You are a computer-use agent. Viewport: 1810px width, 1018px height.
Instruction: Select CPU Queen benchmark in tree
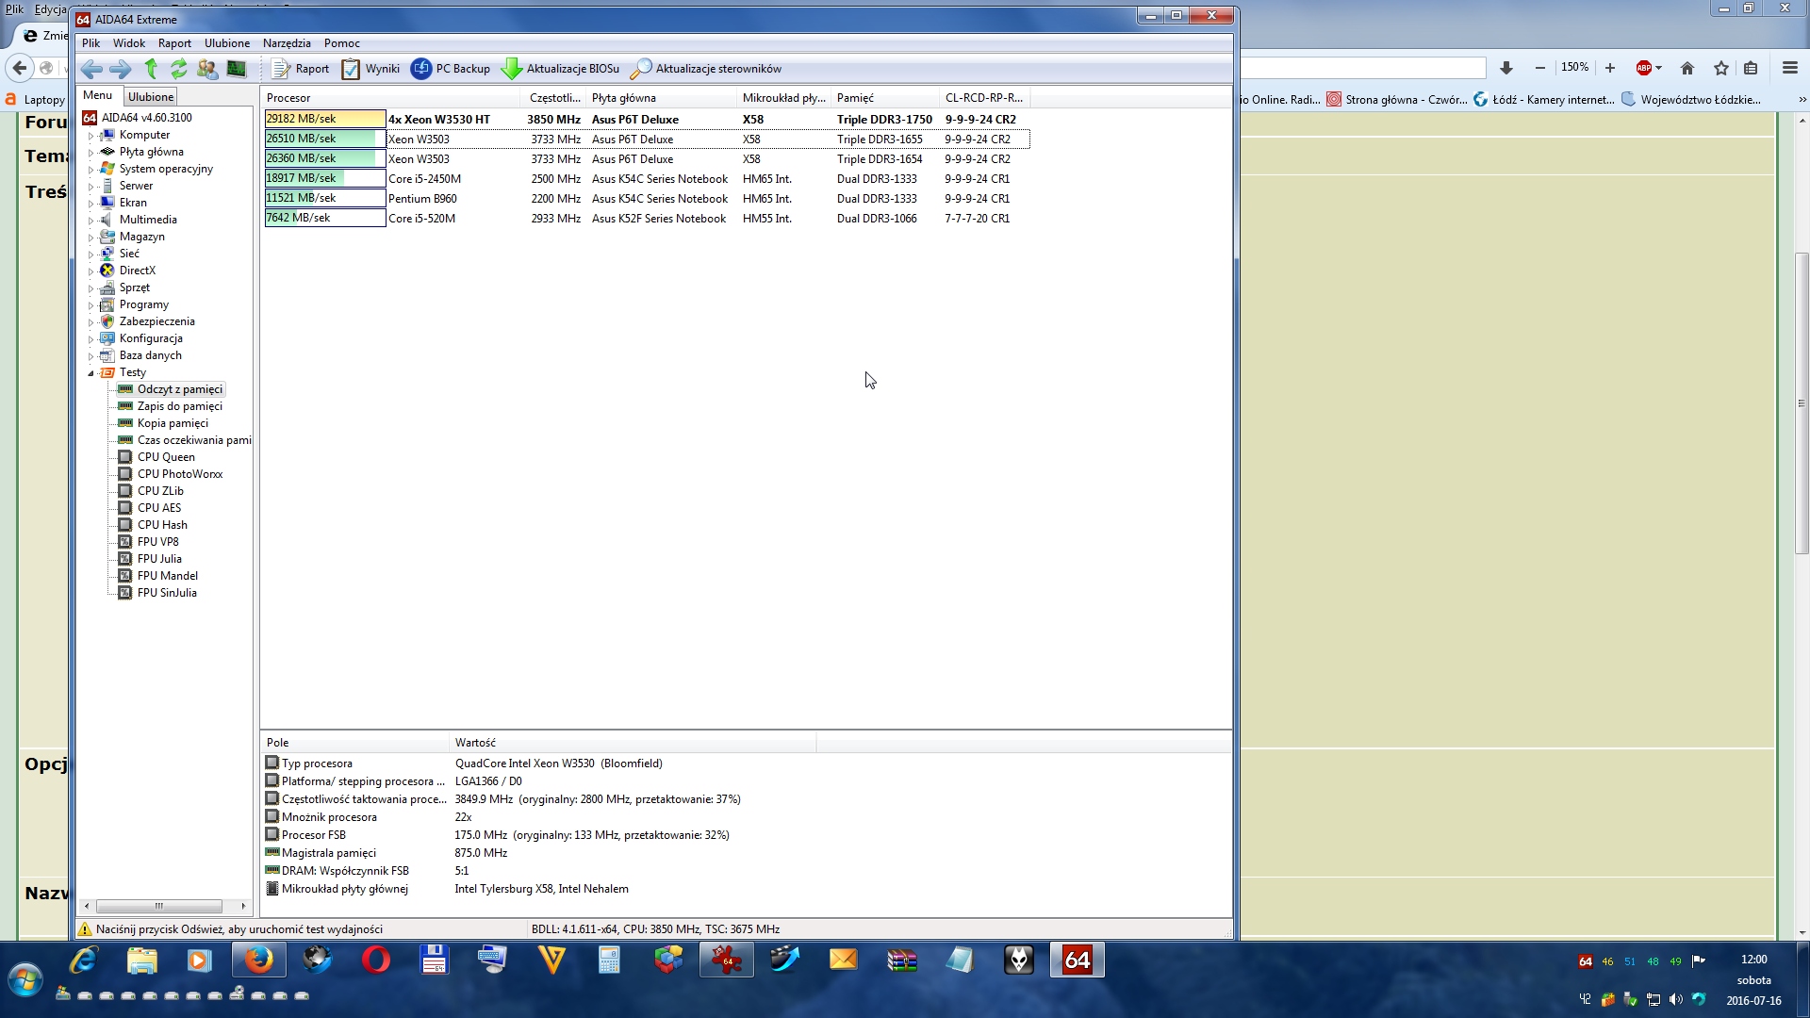(166, 457)
